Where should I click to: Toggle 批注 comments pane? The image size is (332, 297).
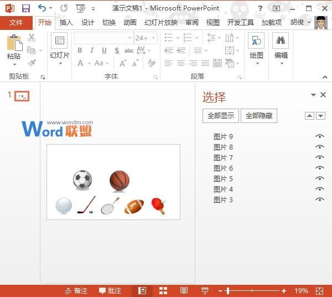click(x=110, y=291)
